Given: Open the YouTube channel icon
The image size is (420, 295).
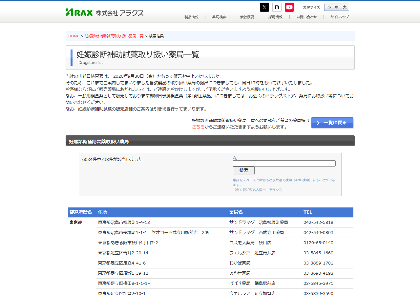Looking at the screenshot, I should (x=289, y=7).
